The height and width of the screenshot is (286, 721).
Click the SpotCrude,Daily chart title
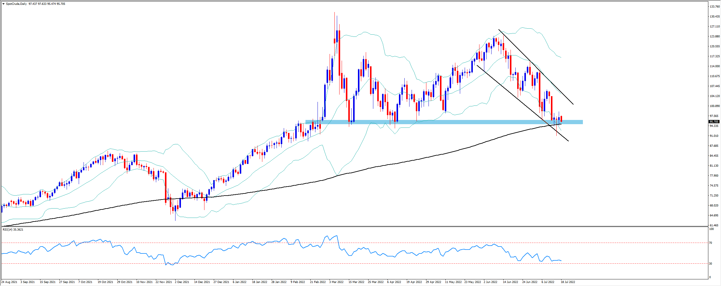[16, 4]
